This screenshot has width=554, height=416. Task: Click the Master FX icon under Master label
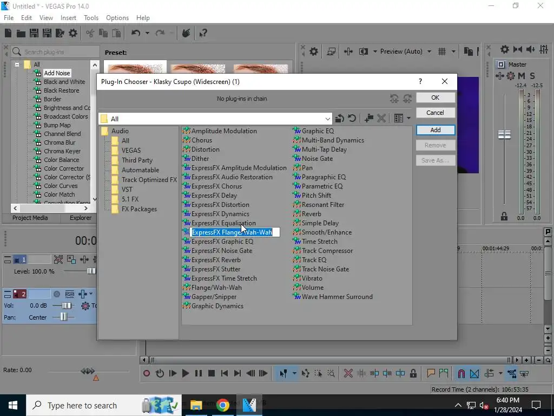499,76
